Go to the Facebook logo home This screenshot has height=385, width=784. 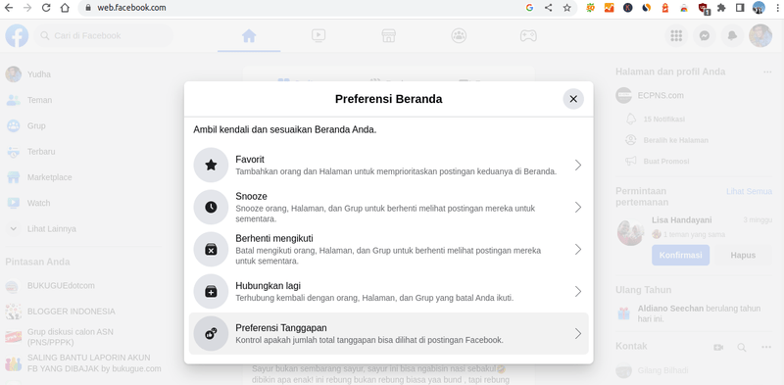coord(17,35)
